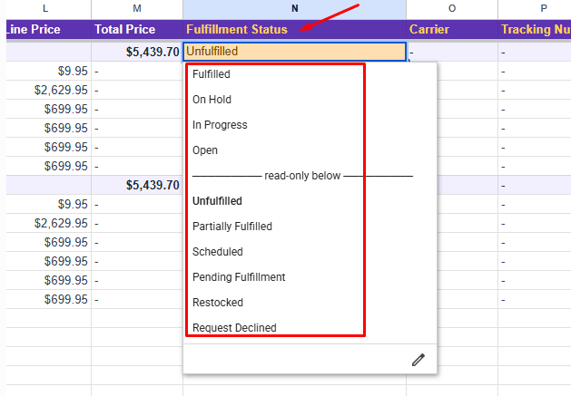
Task: Click the Fulfillment Status header cell
Action: click(295, 30)
